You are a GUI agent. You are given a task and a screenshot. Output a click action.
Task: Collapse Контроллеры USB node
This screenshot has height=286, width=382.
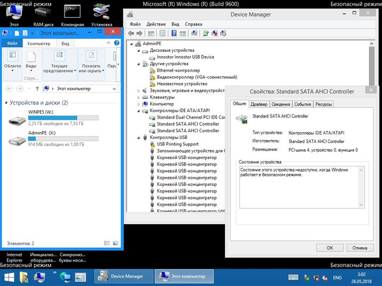(138, 138)
